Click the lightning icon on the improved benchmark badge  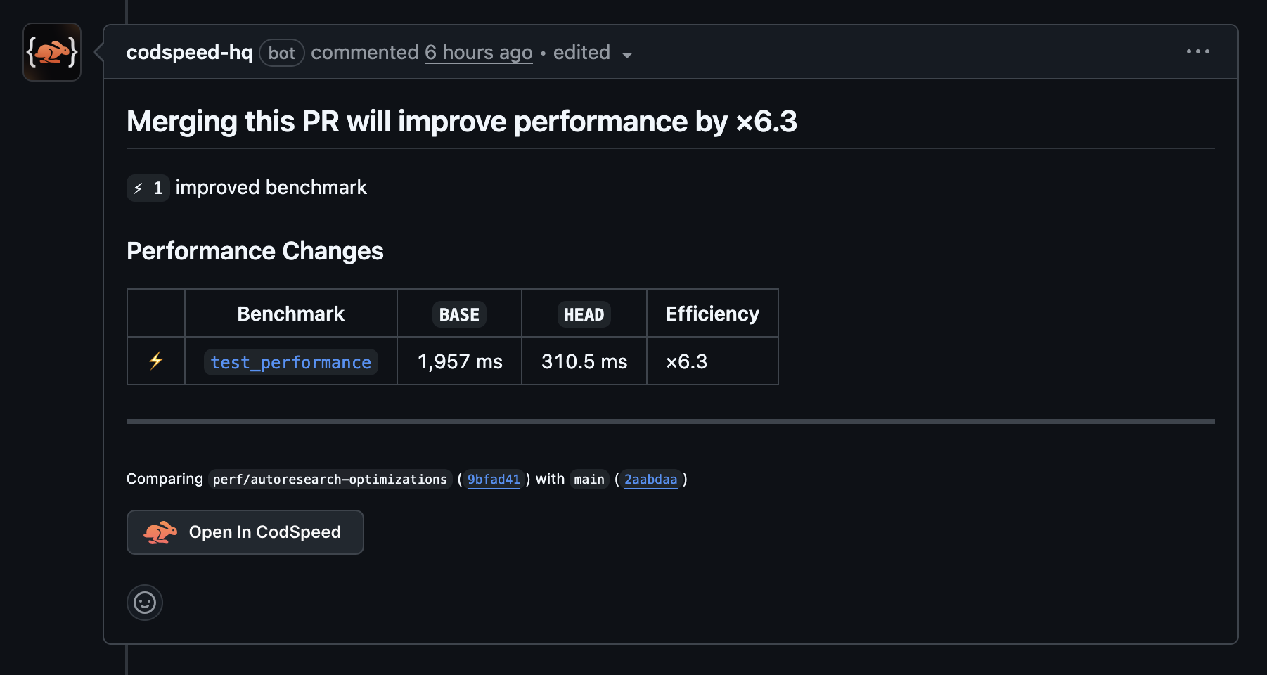click(138, 188)
